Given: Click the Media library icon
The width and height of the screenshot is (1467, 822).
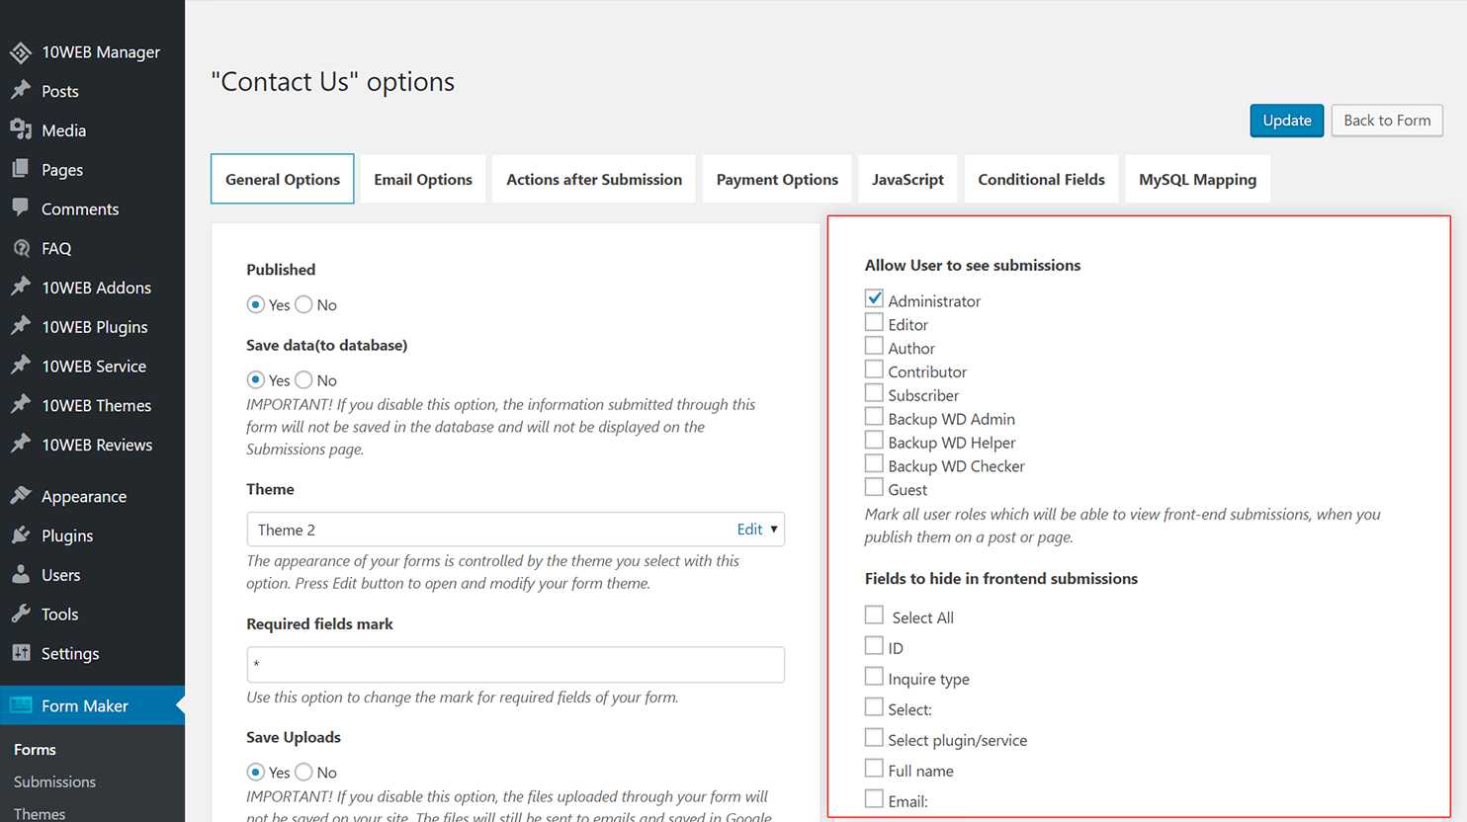Looking at the screenshot, I should pos(21,129).
